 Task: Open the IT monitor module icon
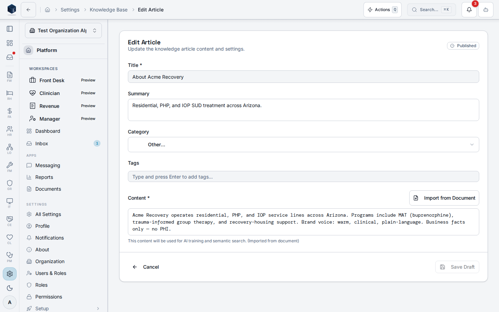[x=10, y=203]
